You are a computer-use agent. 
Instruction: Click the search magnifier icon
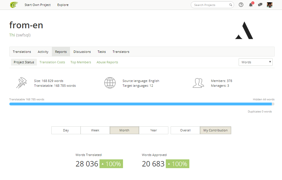pyautogui.click(x=231, y=5)
